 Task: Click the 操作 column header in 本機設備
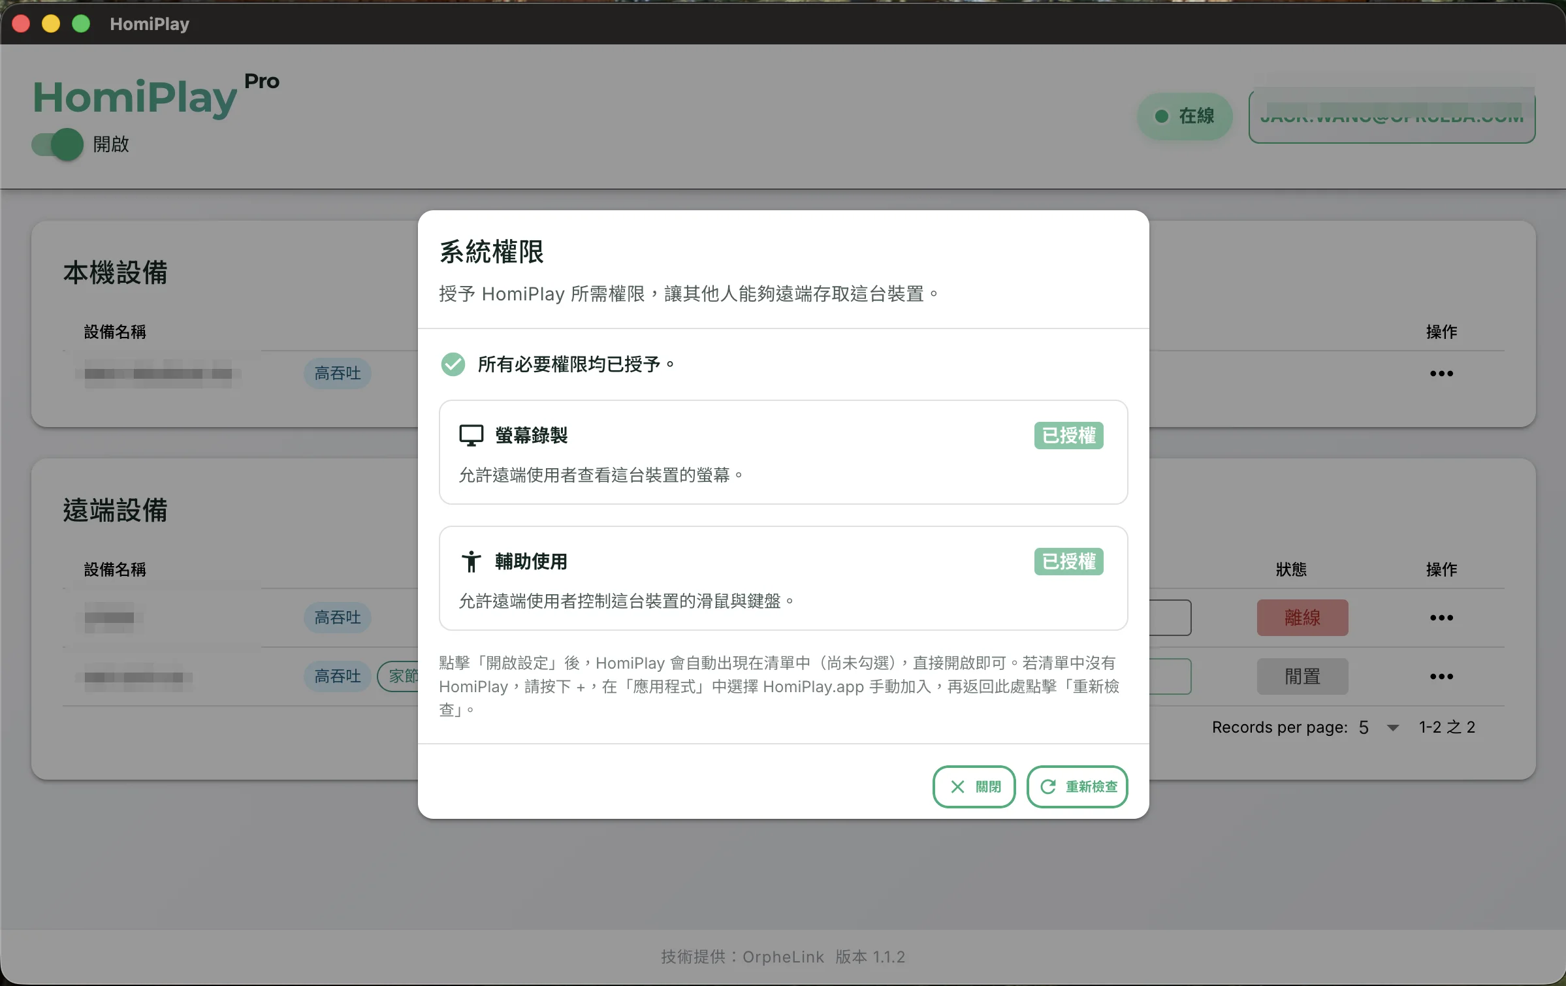point(1441,332)
